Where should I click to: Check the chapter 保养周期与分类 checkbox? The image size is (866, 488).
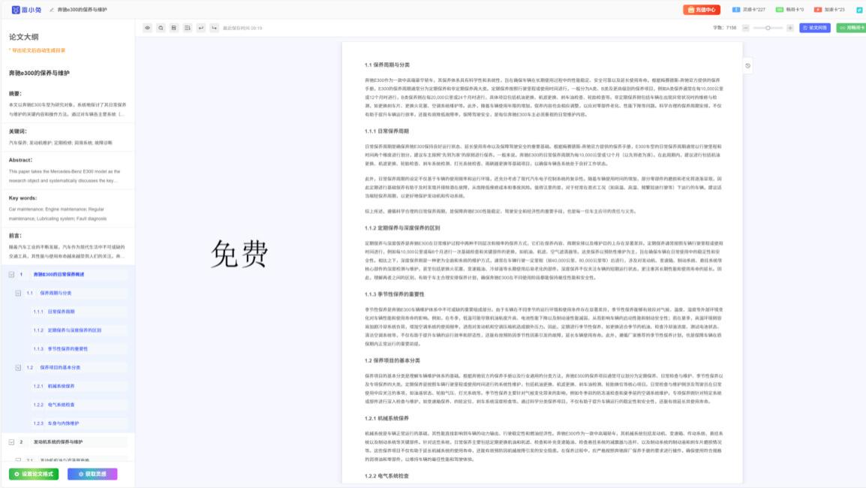pyautogui.click(x=17, y=294)
